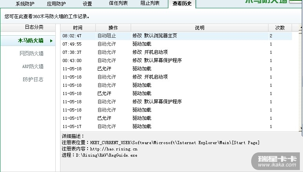This screenshot has width=303, height=172.
Task: Click the log list scrollbar down arrow
Action: (x=301, y=128)
